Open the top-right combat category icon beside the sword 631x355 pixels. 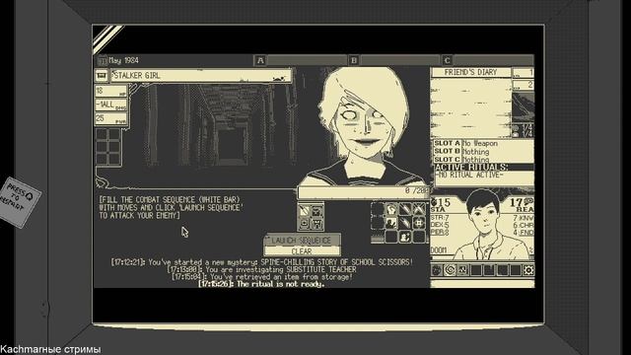click(317, 211)
